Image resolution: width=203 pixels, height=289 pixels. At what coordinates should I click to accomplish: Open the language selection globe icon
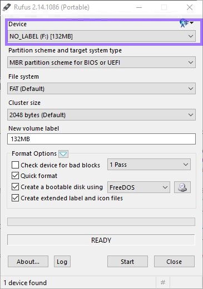tap(186, 23)
